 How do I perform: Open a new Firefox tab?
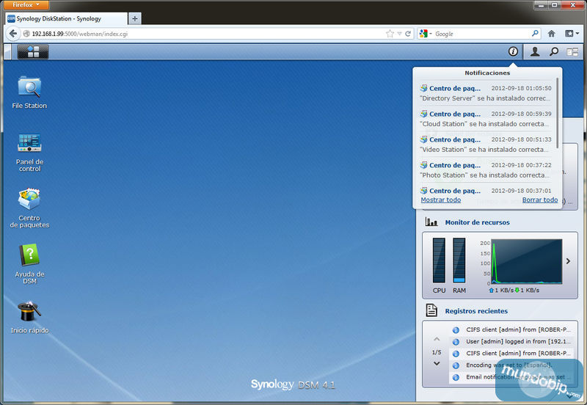[x=135, y=18]
